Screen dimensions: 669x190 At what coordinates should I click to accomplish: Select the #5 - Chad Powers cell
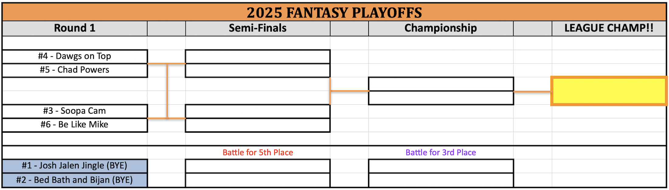pyautogui.click(x=75, y=70)
